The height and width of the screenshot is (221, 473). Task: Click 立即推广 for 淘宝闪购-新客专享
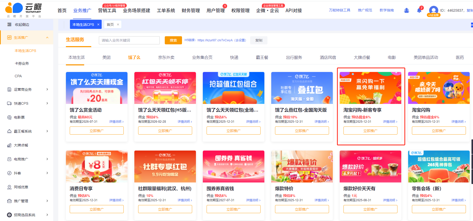370,131
